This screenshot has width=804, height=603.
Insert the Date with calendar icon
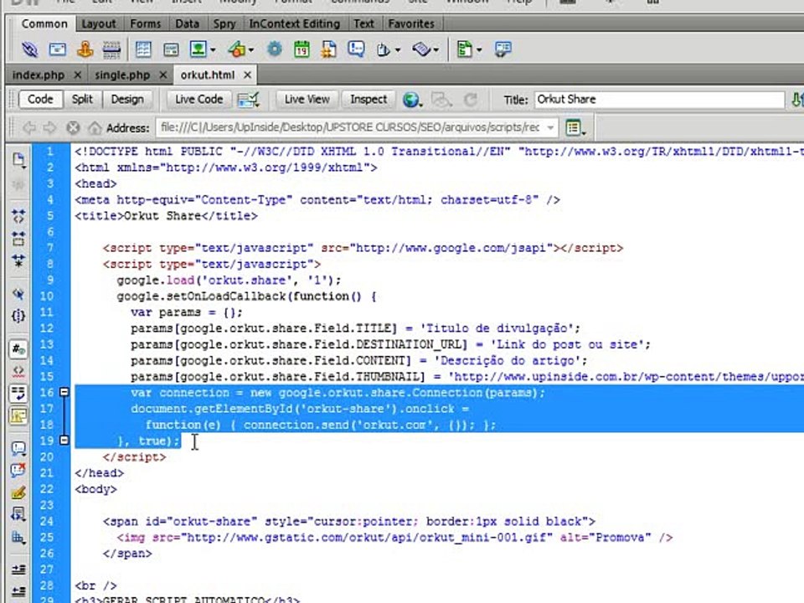click(x=301, y=49)
